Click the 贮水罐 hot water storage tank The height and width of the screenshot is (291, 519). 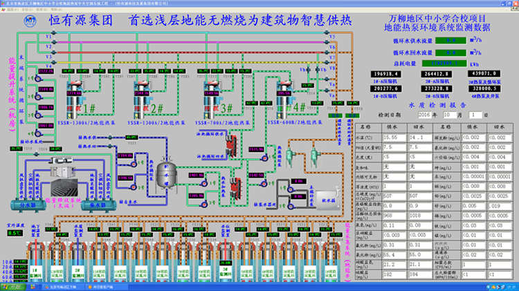[166, 176]
